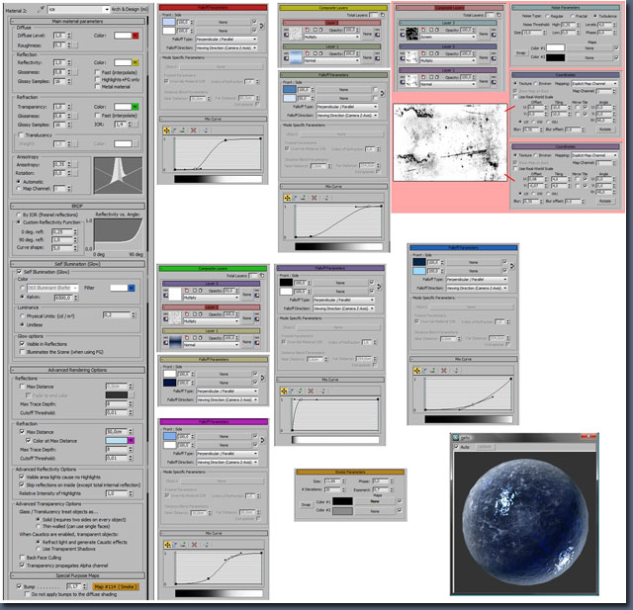Open the Map #114 (Smoke) bump map button
Viewport: 633px width, 610px height.
[x=117, y=586]
